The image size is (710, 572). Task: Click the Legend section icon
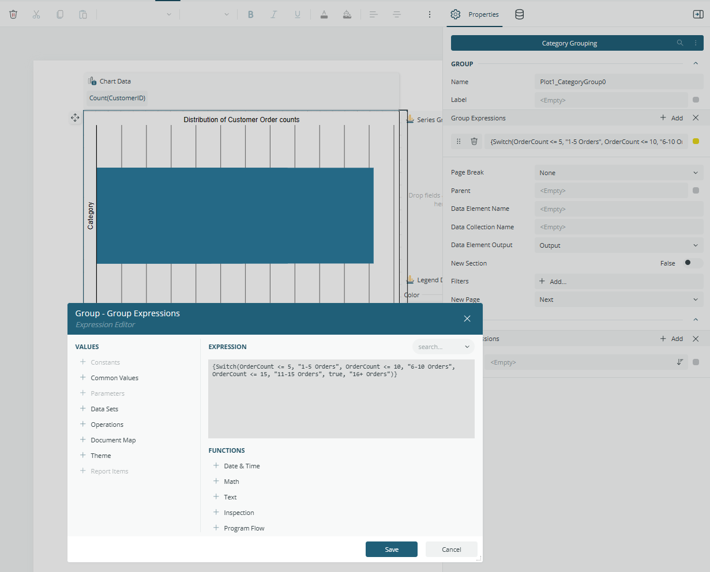pyautogui.click(x=411, y=279)
